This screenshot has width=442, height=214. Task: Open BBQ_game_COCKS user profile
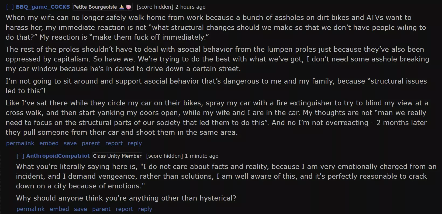(x=43, y=7)
